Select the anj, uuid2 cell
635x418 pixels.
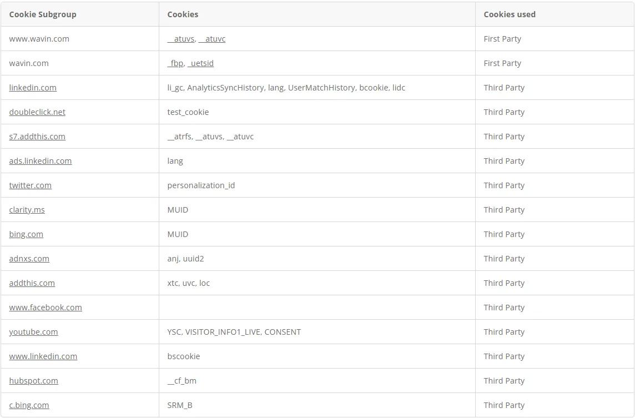pyautogui.click(x=317, y=259)
